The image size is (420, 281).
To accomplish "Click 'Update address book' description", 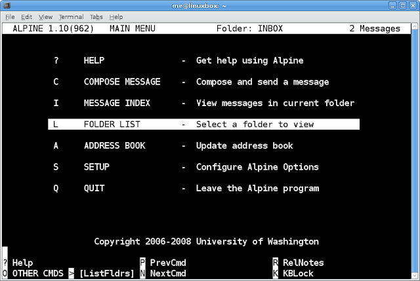I will point(245,145).
